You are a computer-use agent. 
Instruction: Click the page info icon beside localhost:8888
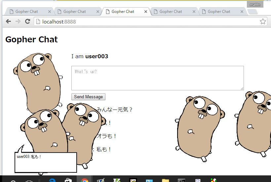point(38,22)
